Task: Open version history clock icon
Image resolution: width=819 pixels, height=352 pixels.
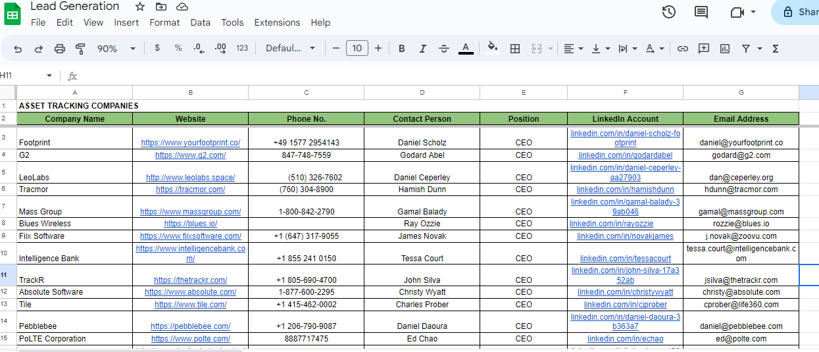Action: [669, 12]
